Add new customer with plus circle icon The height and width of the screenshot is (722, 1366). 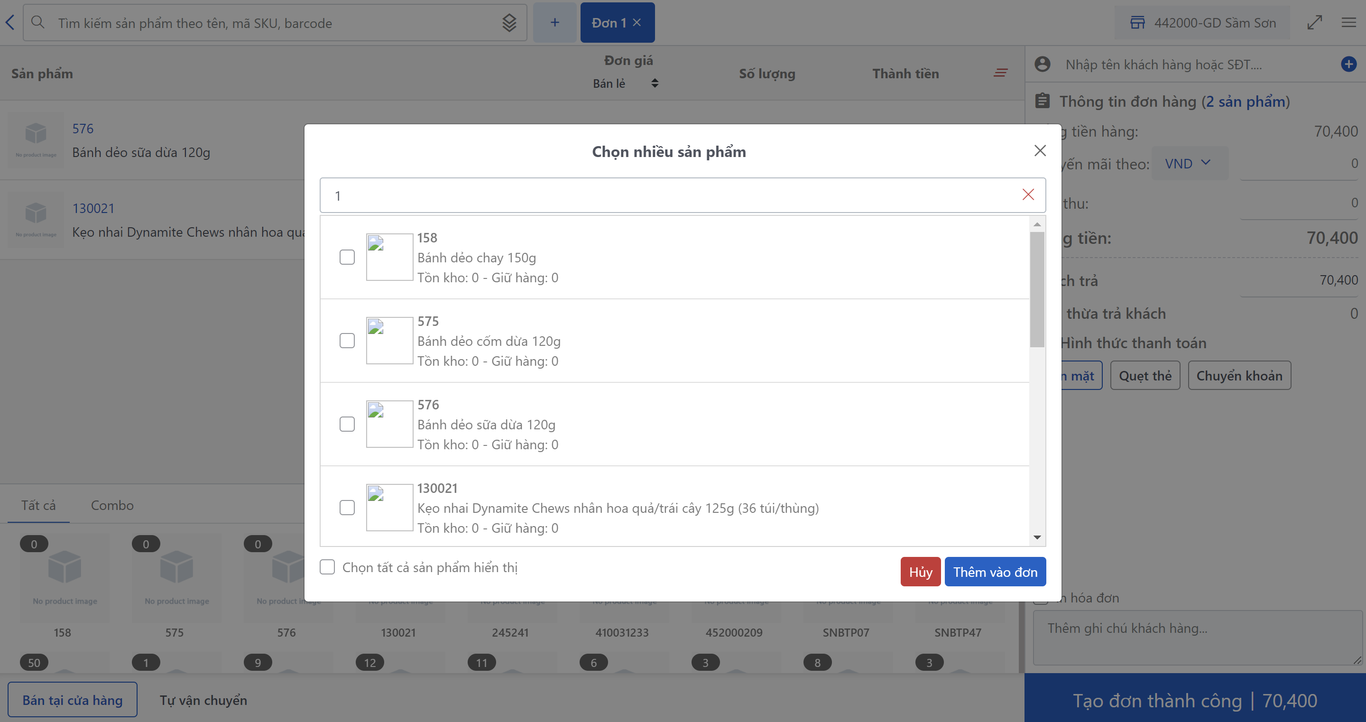(x=1348, y=64)
